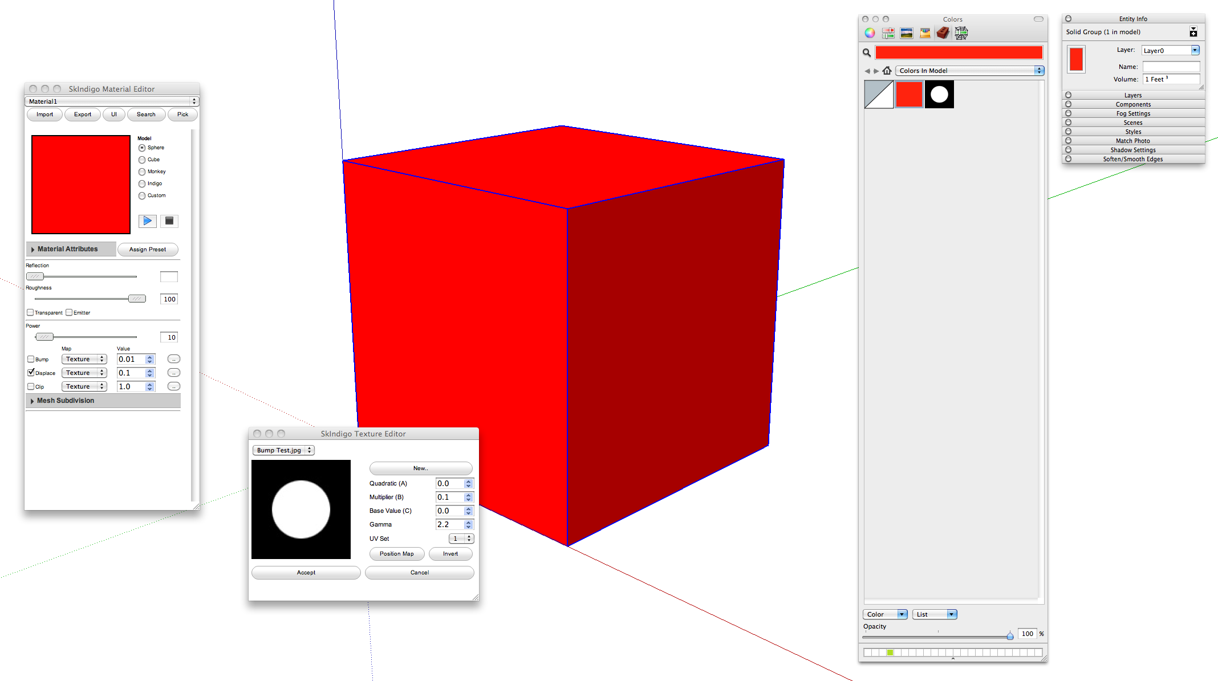Click the home icon in Colors
1218x681 pixels.
pos(887,71)
